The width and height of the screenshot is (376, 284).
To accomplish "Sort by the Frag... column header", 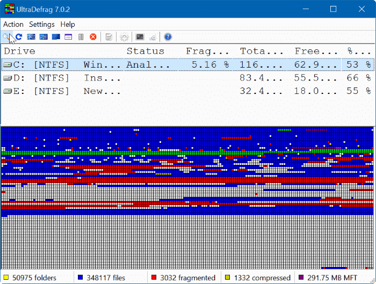I will 207,51.
